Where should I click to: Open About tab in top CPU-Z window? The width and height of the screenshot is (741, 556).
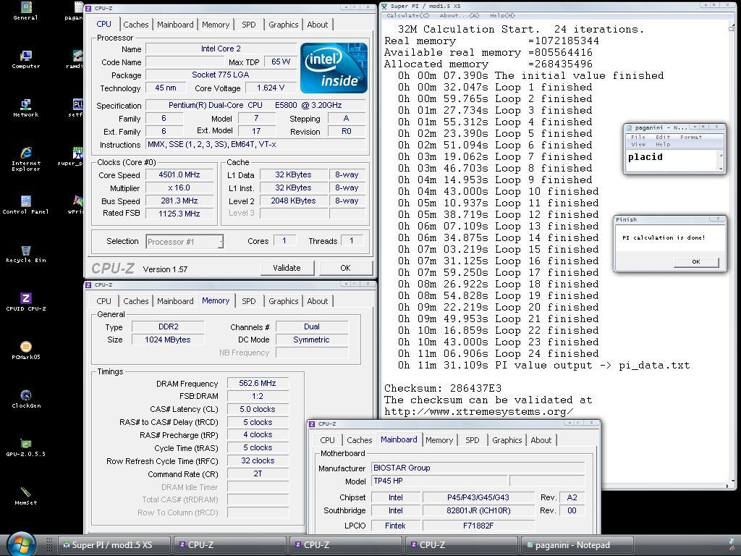click(317, 25)
